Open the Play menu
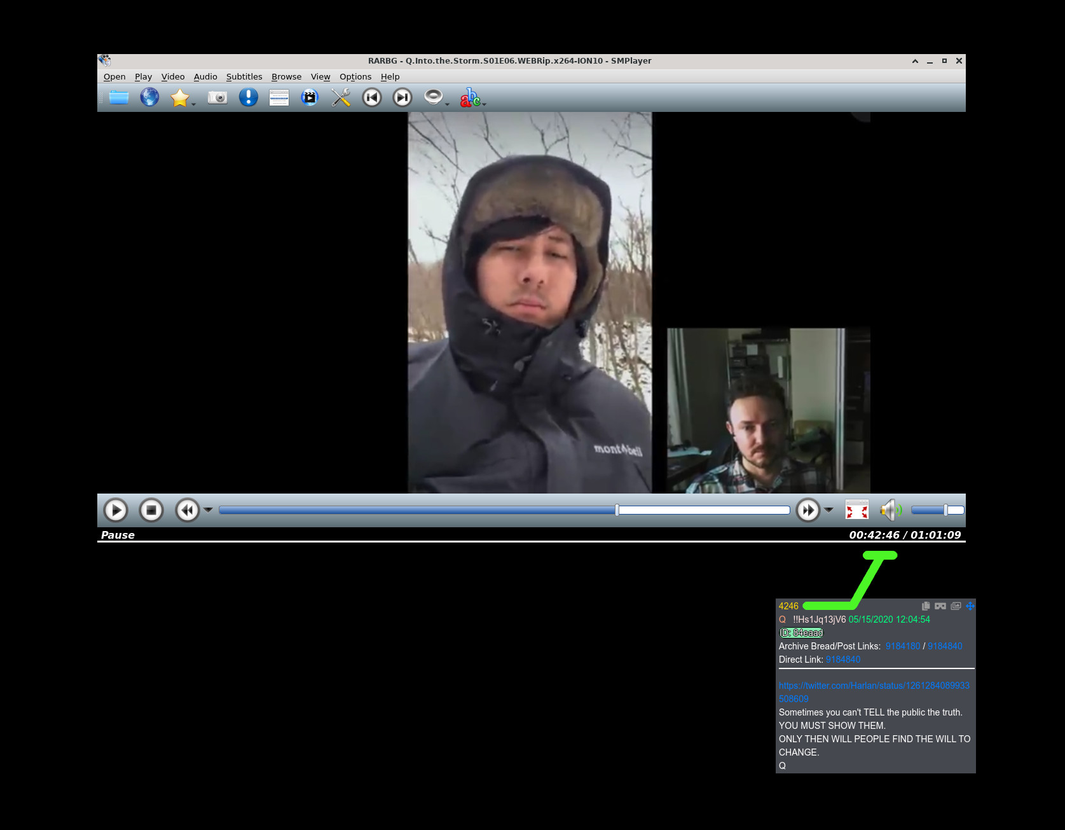 coord(144,77)
